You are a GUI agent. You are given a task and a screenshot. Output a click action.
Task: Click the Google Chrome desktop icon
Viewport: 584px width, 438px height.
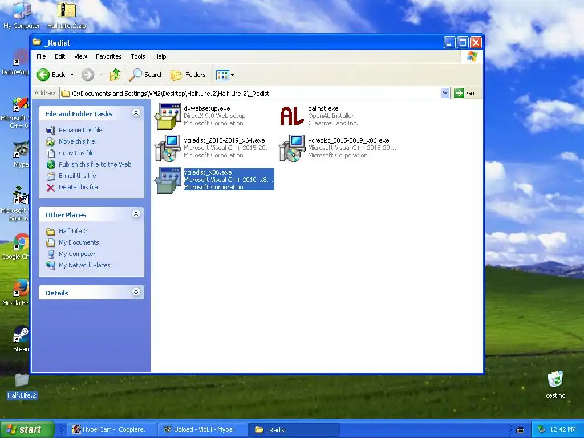[21, 242]
